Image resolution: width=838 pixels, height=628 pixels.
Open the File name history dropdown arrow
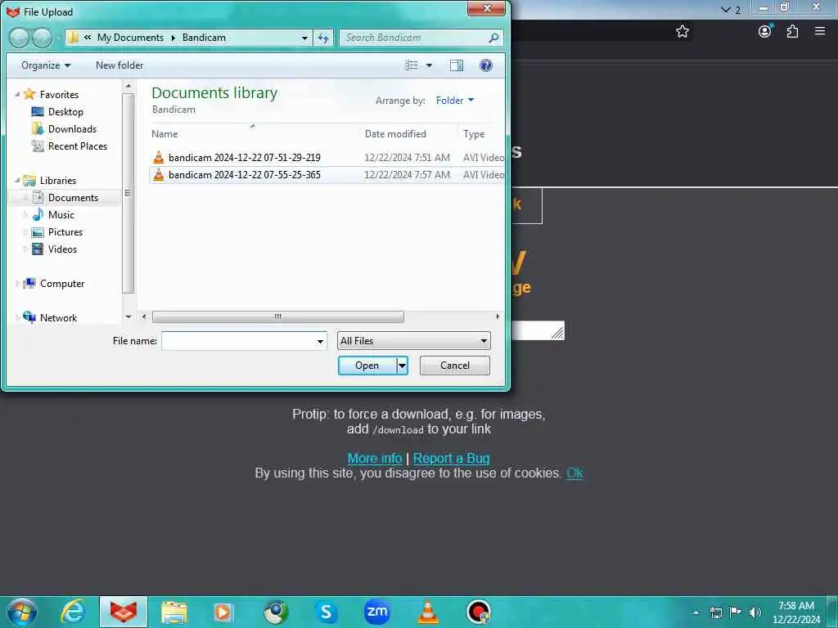(320, 341)
